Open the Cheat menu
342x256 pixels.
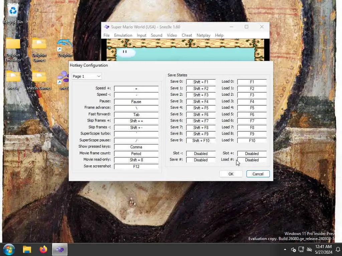[187, 35]
